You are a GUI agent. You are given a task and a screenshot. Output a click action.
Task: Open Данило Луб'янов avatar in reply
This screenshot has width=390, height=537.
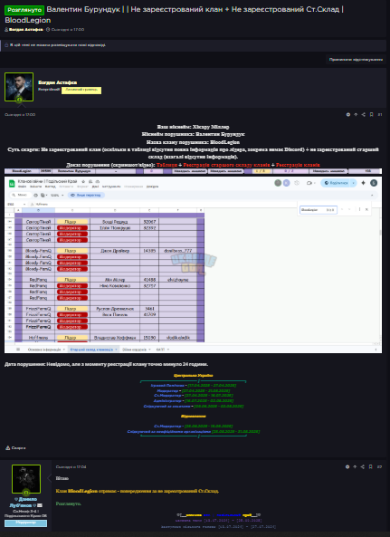[26, 479]
